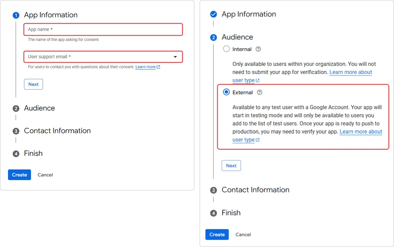Viewport: 394px width, 247px height.
Task: Open the "Learn more about user type" link
Action: tap(361, 132)
